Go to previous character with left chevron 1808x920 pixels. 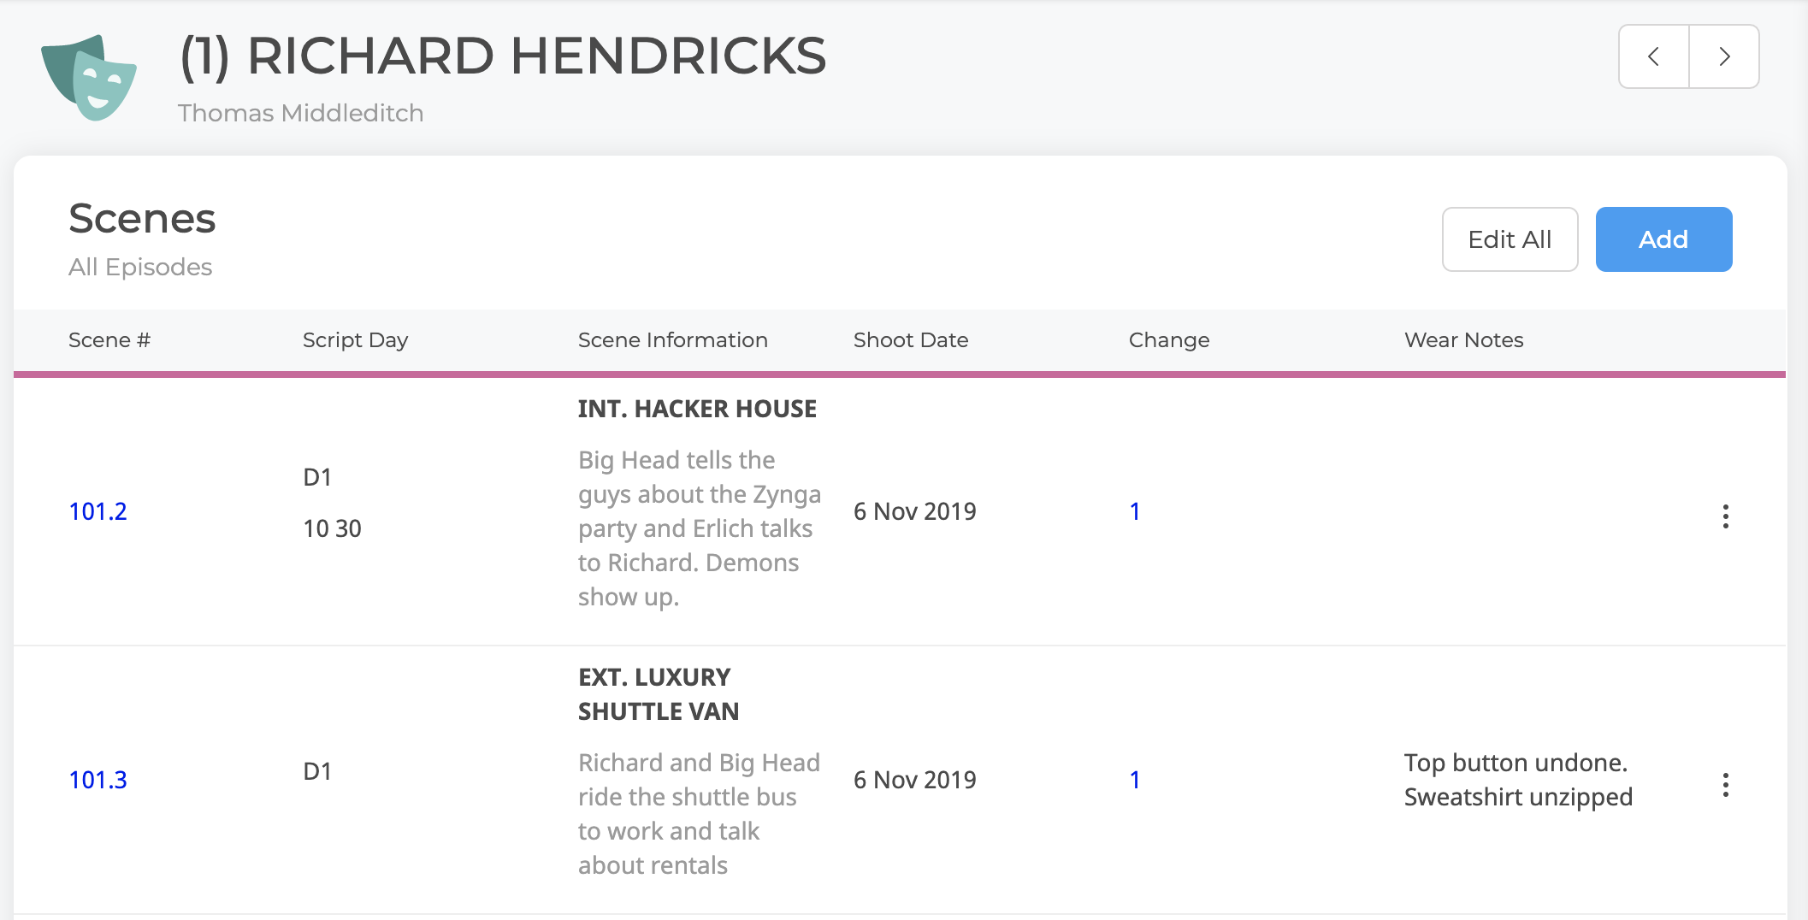[x=1654, y=56]
